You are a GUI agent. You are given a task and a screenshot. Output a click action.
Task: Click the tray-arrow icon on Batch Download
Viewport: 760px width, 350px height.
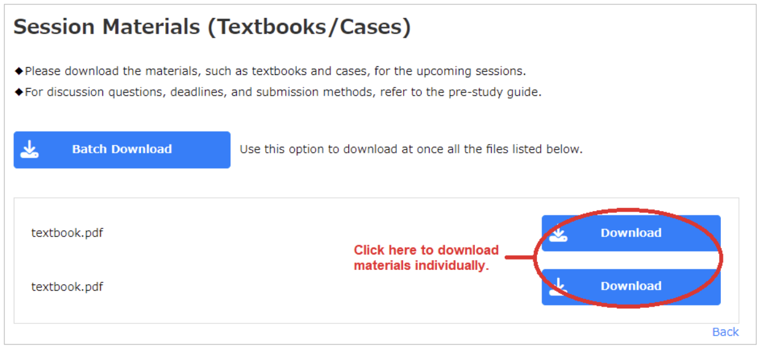pyautogui.click(x=29, y=150)
